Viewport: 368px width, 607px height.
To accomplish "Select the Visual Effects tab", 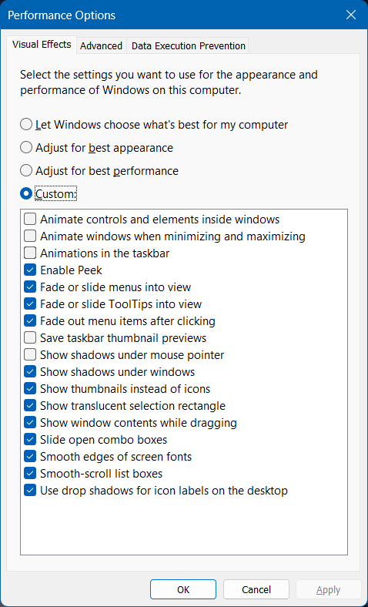I will pyautogui.click(x=42, y=45).
